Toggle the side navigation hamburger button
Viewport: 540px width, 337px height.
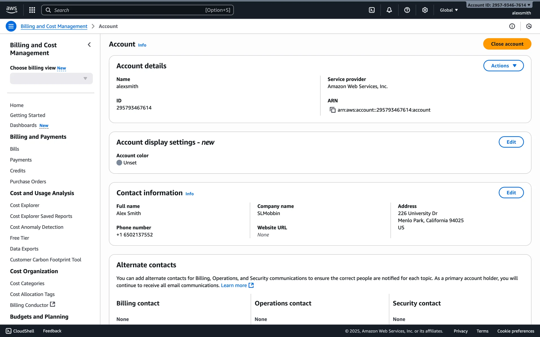(11, 26)
